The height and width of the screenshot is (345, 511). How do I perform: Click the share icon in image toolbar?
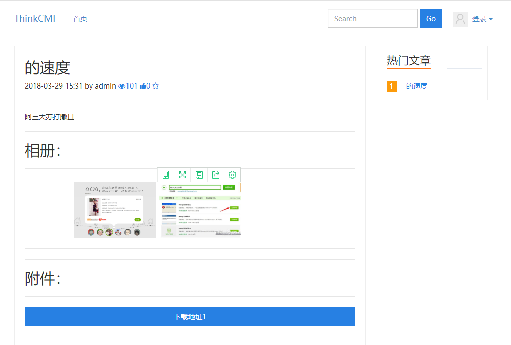click(x=216, y=175)
